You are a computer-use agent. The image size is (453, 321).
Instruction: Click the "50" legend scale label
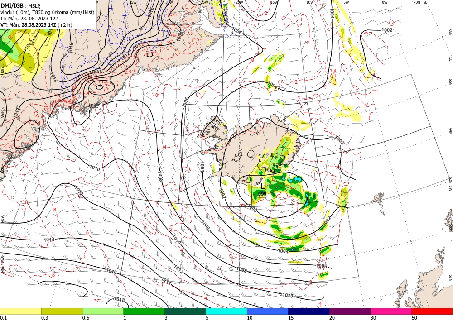point(414,318)
